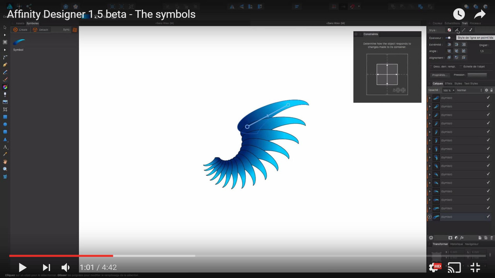This screenshot has width=495, height=278.
Task: Select the Rectangle shape tool
Action: (x=5, y=117)
